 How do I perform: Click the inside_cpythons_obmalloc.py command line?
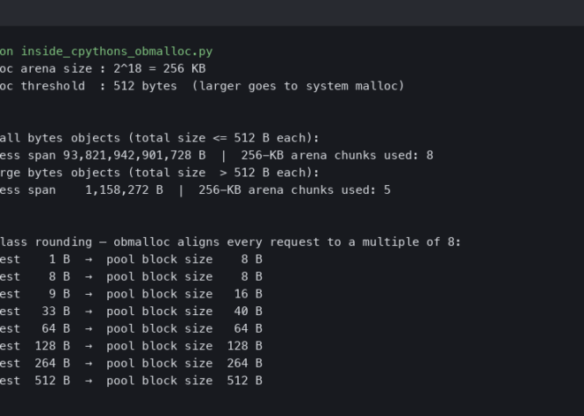click(106, 51)
